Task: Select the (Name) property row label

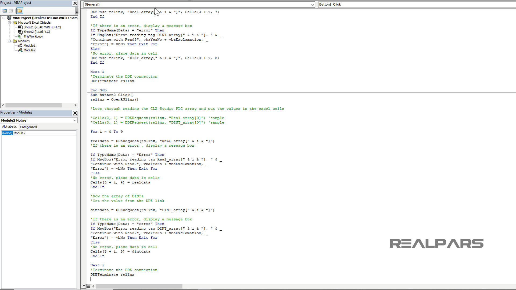Action: point(7,133)
